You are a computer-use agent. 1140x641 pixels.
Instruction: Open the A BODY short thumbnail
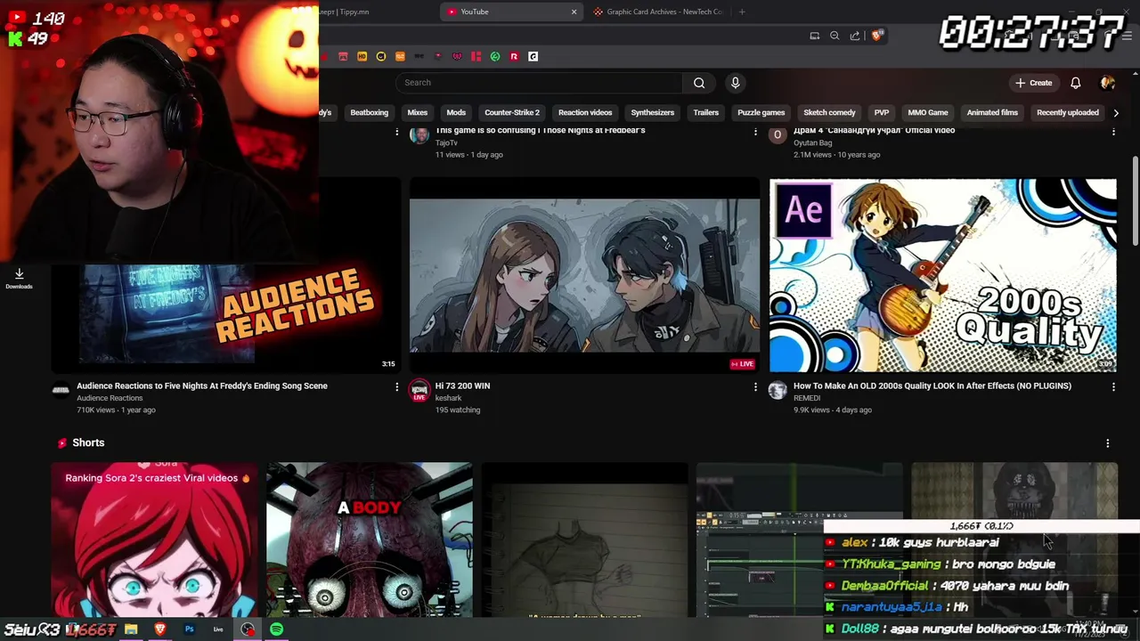[370, 540]
